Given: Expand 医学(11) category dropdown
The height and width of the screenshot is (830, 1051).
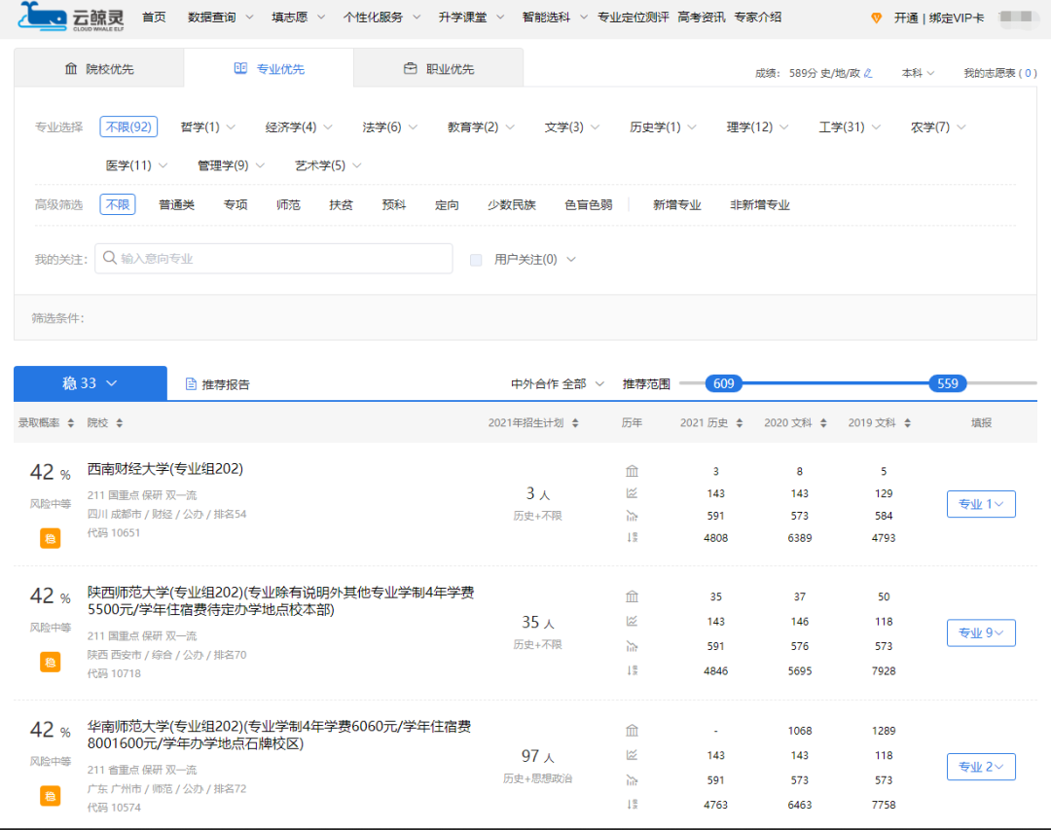Looking at the screenshot, I should coord(136,164).
